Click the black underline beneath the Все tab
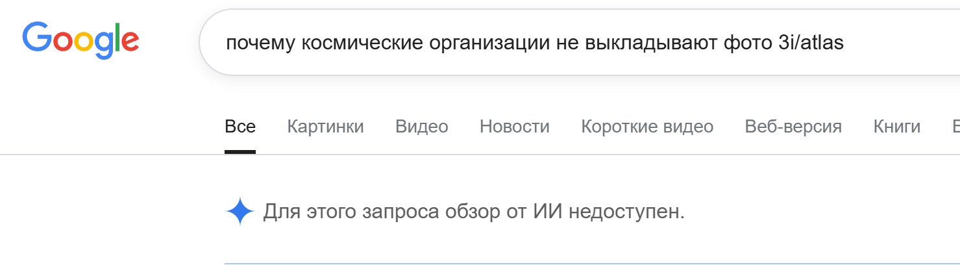Image resolution: width=960 pixels, height=265 pixels. tap(240, 152)
